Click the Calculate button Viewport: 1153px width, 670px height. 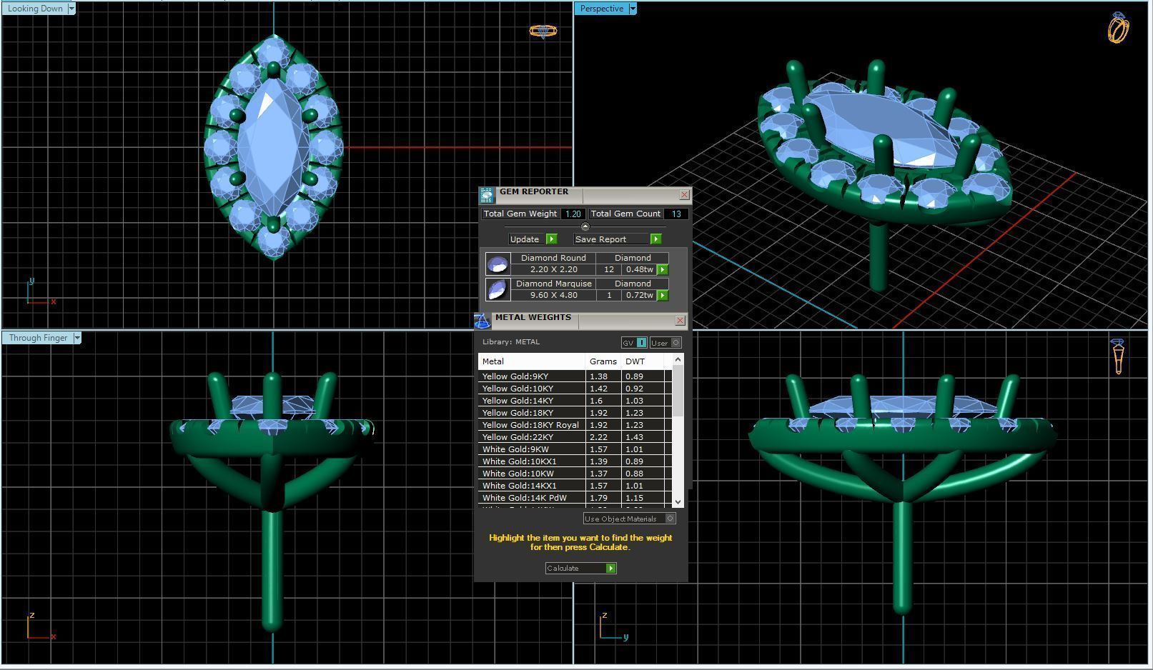tap(580, 569)
